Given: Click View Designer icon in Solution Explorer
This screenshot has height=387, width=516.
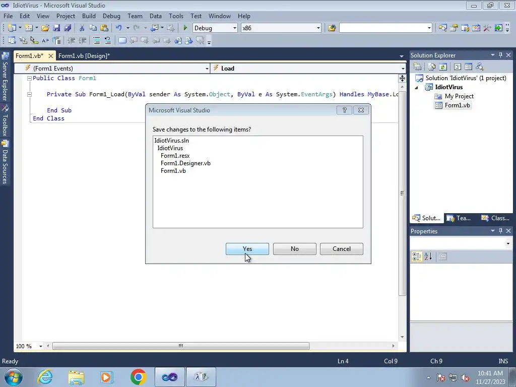Looking at the screenshot, I should pyautogui.click(x=468, y=67).
